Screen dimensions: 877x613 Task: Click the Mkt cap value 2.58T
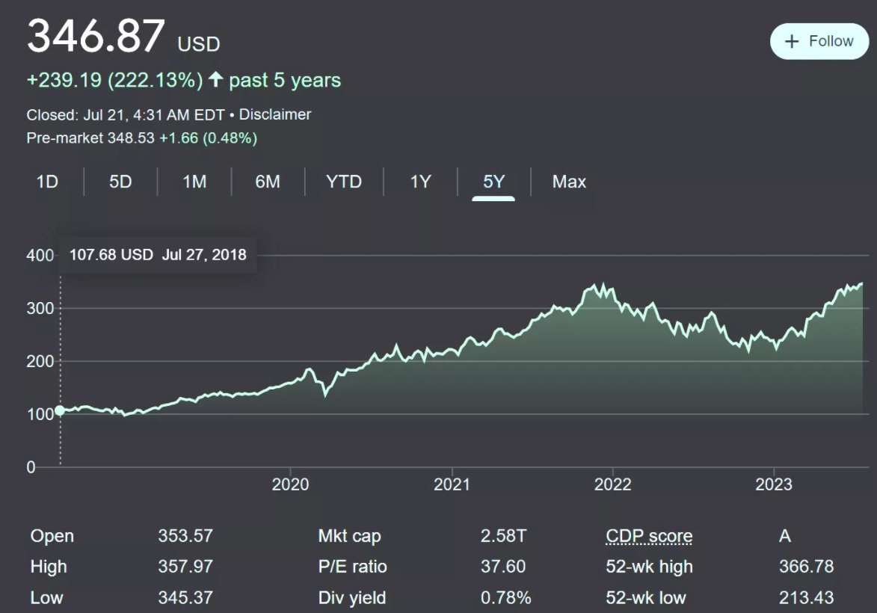pos(503,536)
